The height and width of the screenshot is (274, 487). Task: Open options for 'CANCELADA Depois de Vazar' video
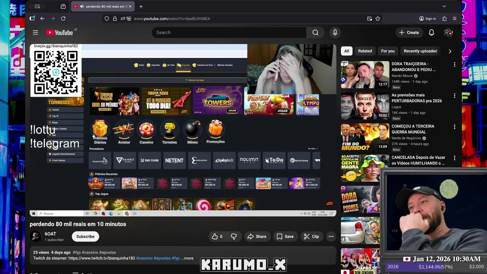[454, 158]
